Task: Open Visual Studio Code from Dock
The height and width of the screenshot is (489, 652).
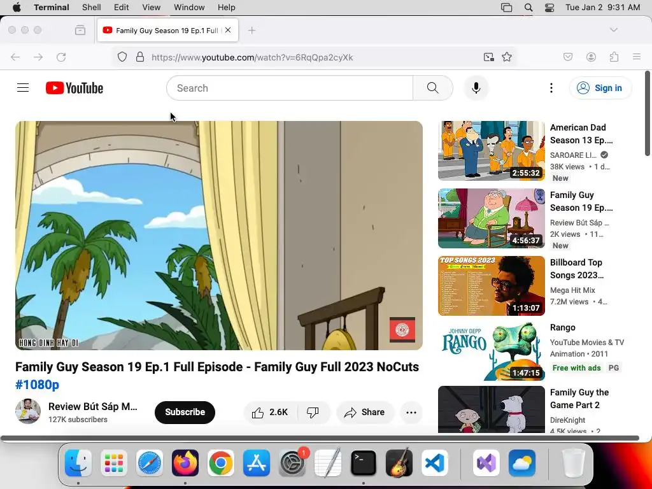Action: click(x=434, y=463)
